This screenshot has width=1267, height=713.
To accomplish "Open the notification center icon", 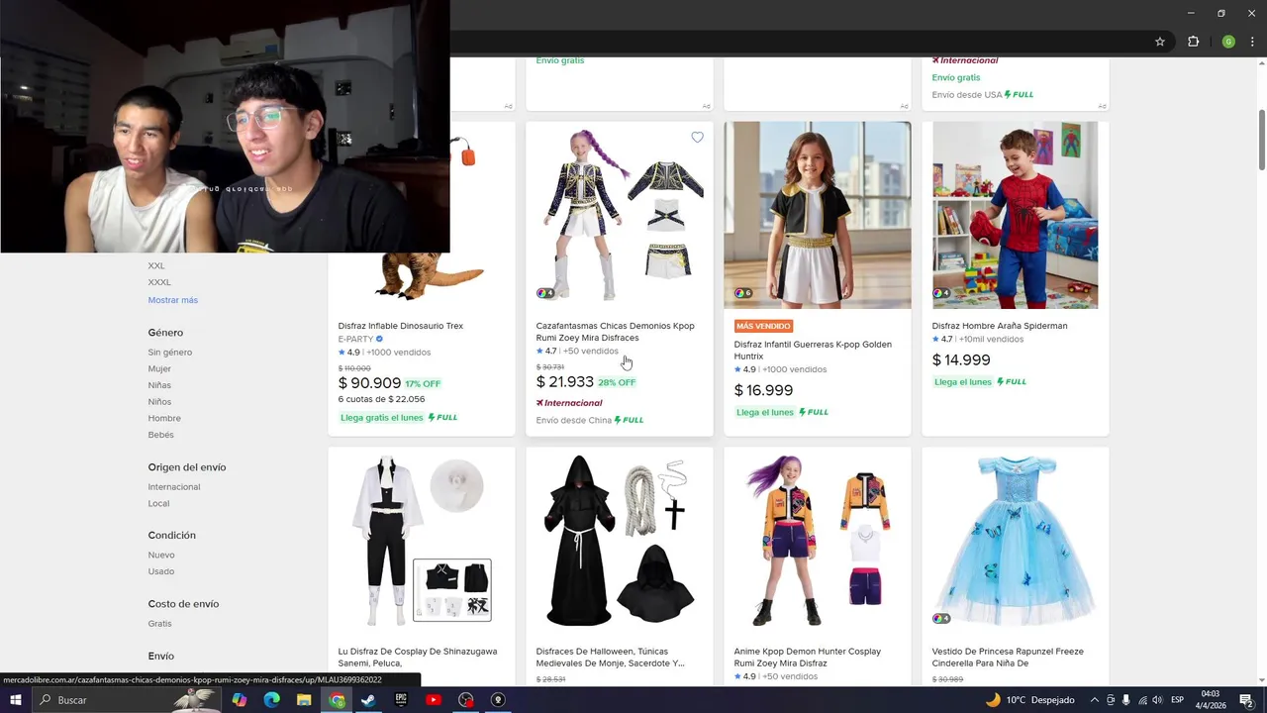I will pos(1246,700).
